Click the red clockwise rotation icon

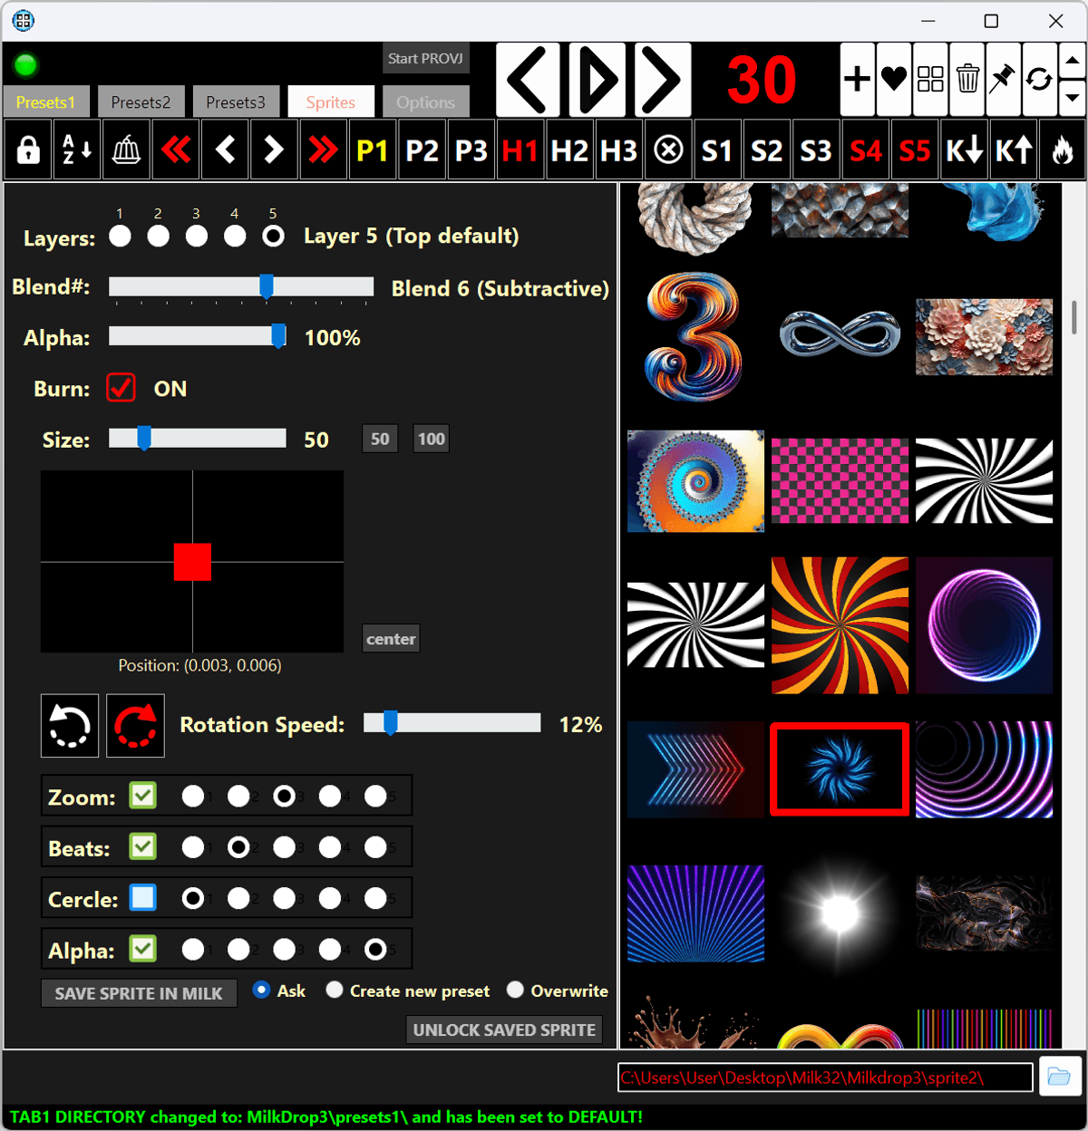pyautogui.click(x=135, y=726)
